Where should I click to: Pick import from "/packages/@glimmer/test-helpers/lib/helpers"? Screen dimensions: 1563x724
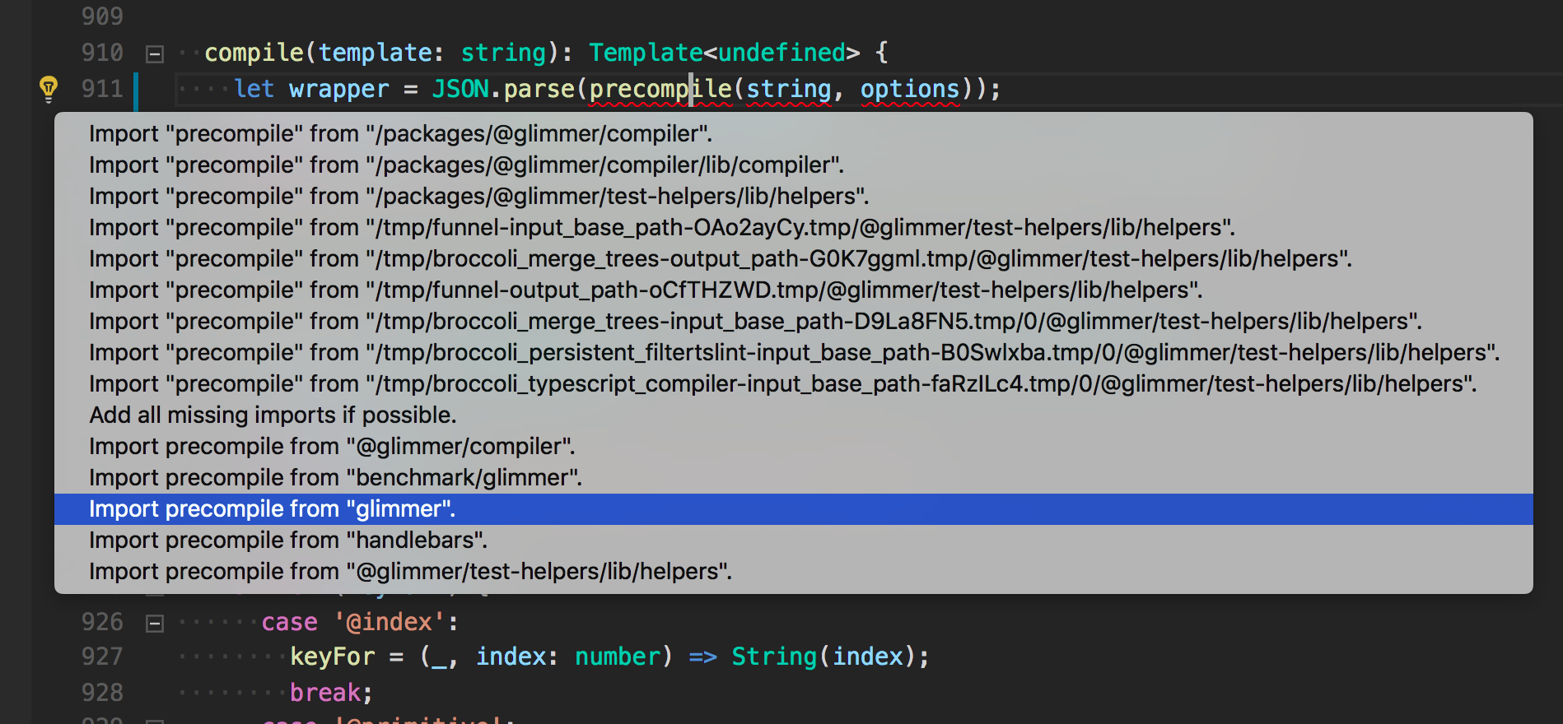click(x=794, y=196)
